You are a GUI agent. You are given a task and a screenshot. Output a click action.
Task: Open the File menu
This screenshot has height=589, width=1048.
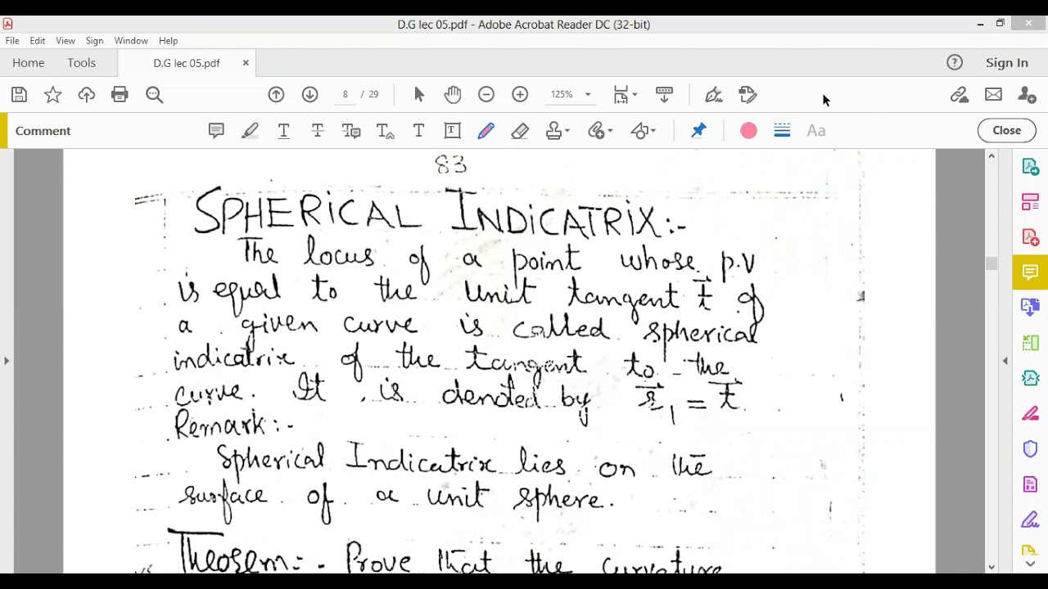point(12,41)
